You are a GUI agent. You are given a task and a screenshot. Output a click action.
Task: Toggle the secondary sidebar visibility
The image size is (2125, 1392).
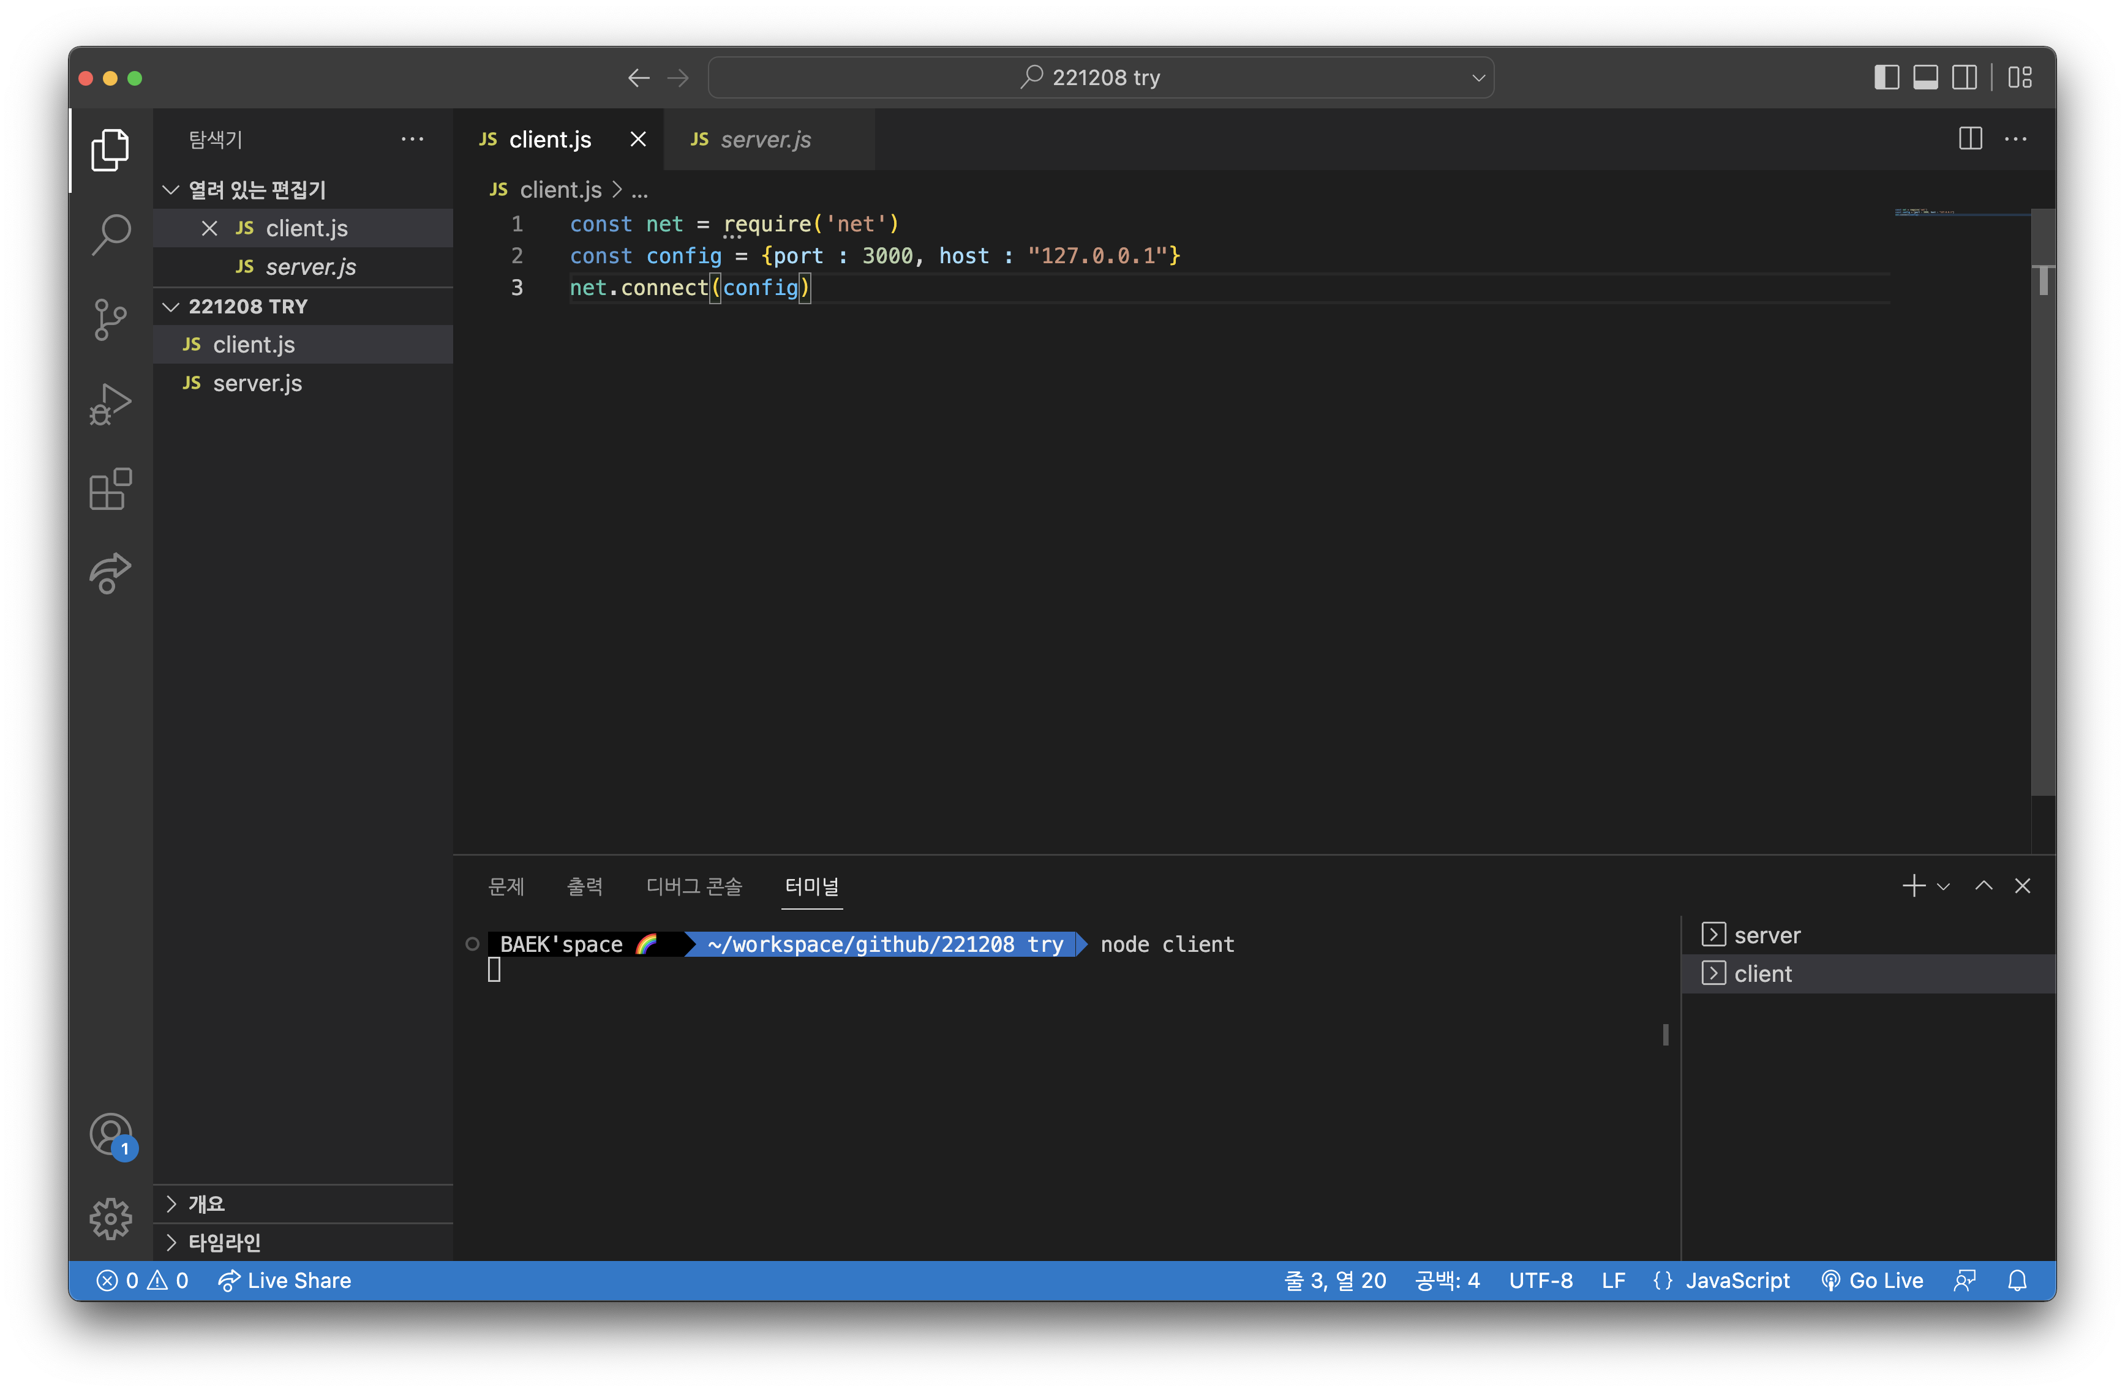pos(1963,78)
